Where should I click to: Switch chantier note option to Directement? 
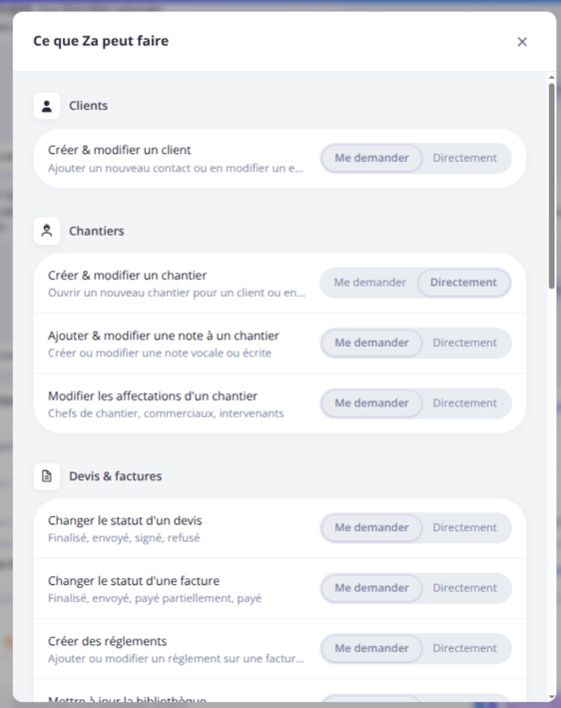point(464,343)
